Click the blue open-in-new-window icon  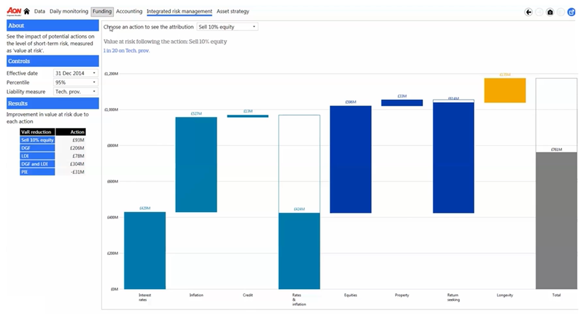(571, 12)
